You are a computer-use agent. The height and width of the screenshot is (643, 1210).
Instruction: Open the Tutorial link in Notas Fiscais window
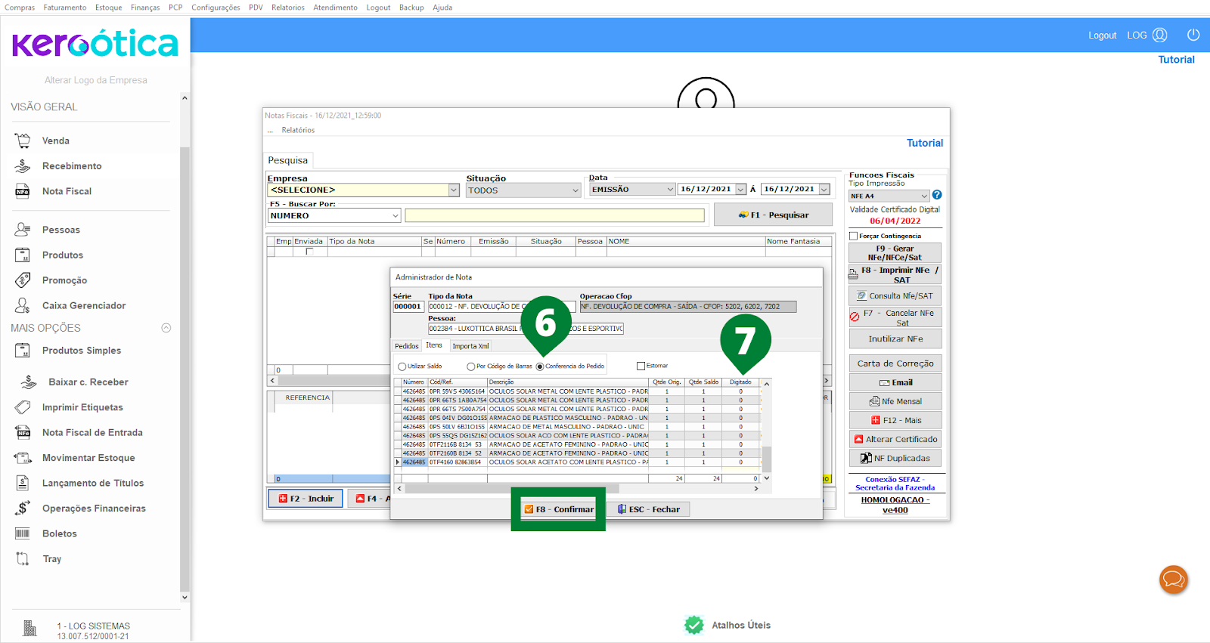pos(925,143)
